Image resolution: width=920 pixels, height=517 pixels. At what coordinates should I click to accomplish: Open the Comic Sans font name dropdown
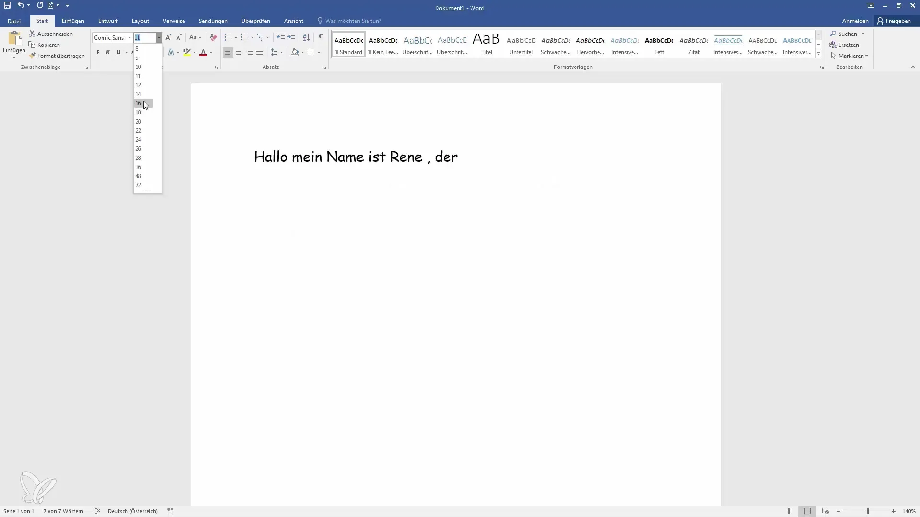pos(129,37)
